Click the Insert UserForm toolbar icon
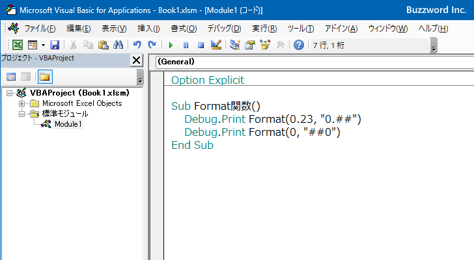Screen dimensions: 474x260 pos(33,45)
